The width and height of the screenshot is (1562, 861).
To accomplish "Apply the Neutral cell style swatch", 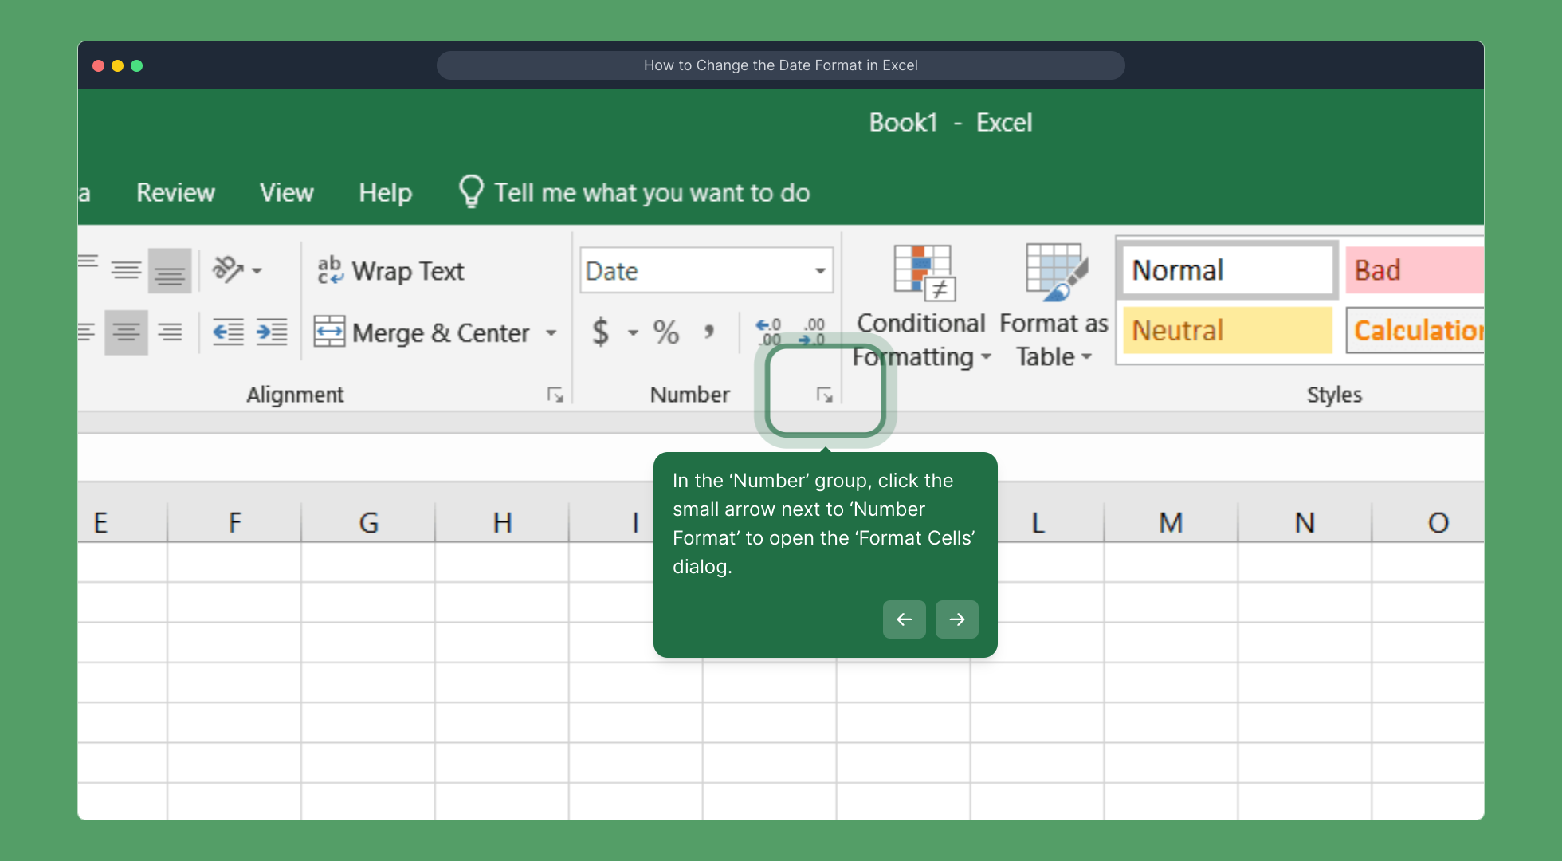I will coord(1226,330).
